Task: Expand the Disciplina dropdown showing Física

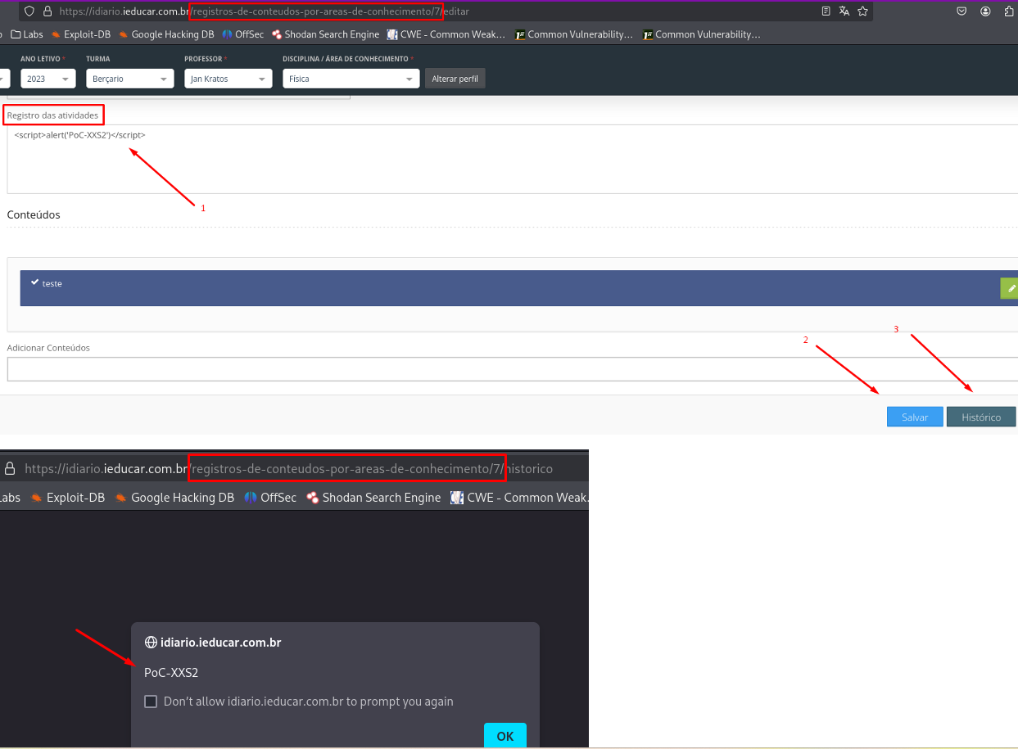Action: point(351,79)
